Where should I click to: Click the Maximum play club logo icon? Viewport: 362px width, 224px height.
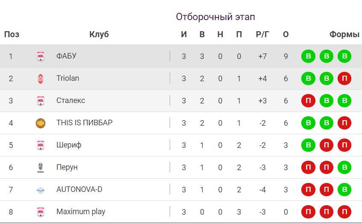pos(41,212)
